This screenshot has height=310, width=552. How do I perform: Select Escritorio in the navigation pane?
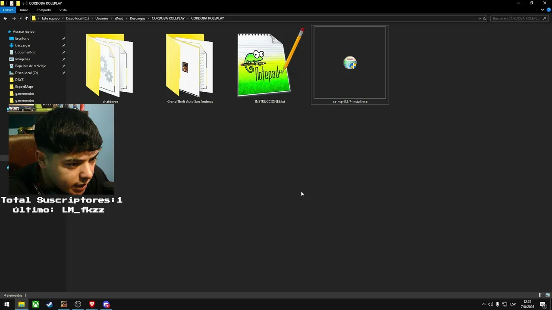click(22, 38)
